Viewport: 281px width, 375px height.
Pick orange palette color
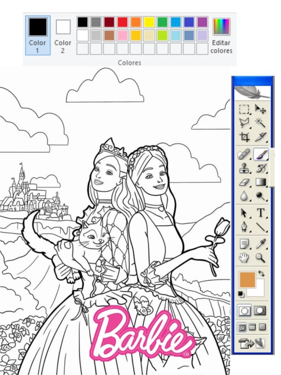tap(136, 22)
